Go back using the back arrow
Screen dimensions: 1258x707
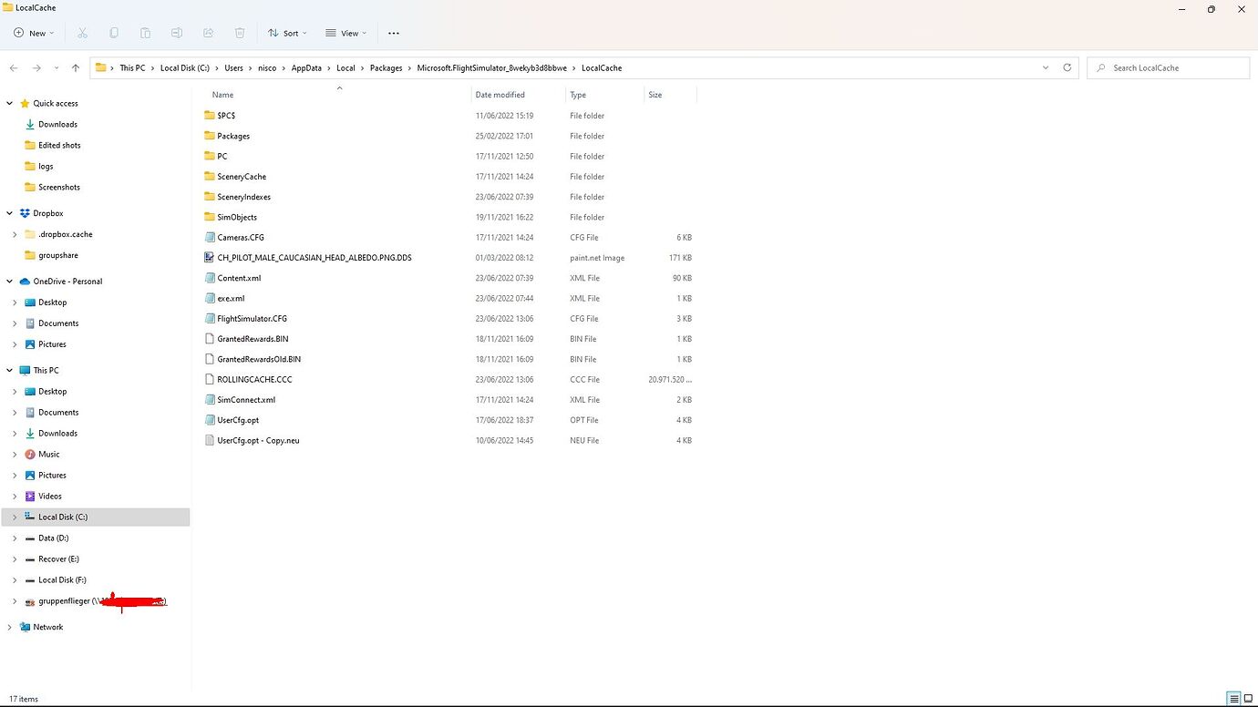coord(13,67)
